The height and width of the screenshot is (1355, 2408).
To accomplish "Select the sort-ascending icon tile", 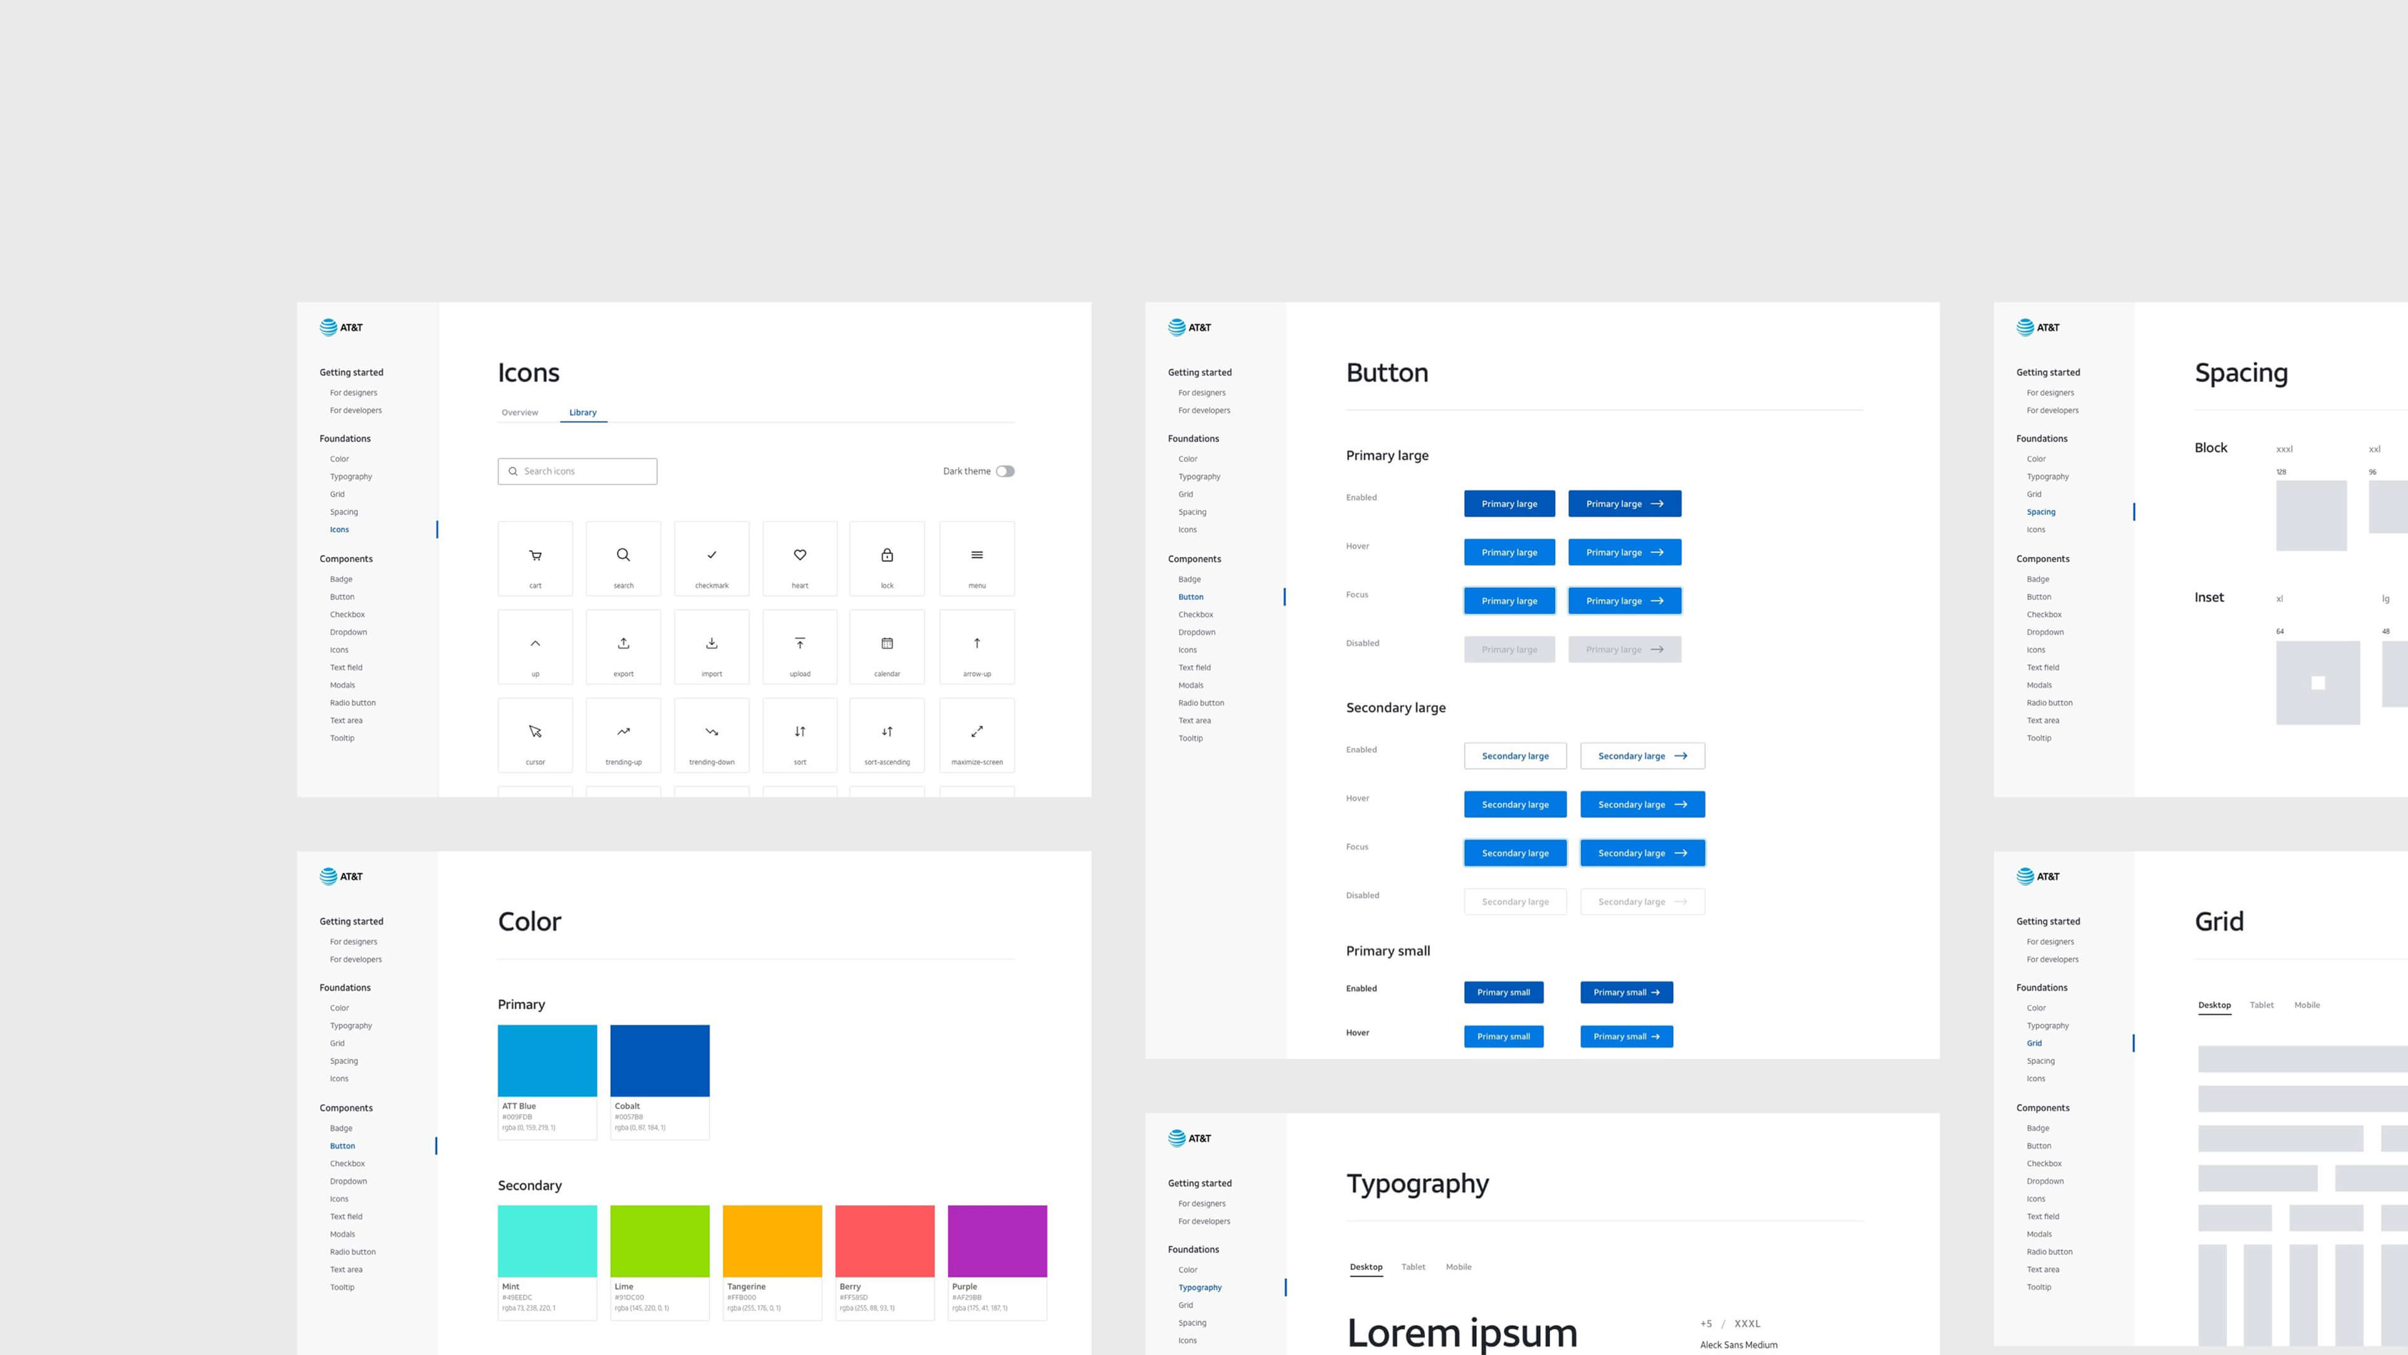I will 887,735.
